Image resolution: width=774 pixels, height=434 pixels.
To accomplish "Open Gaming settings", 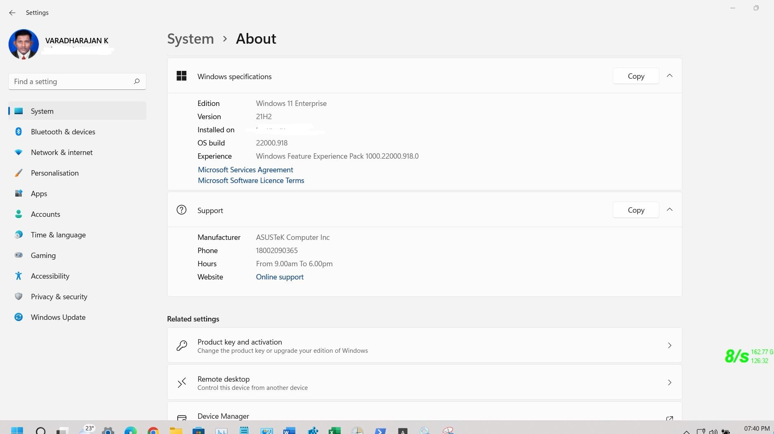I will click(x=77, y=255).
